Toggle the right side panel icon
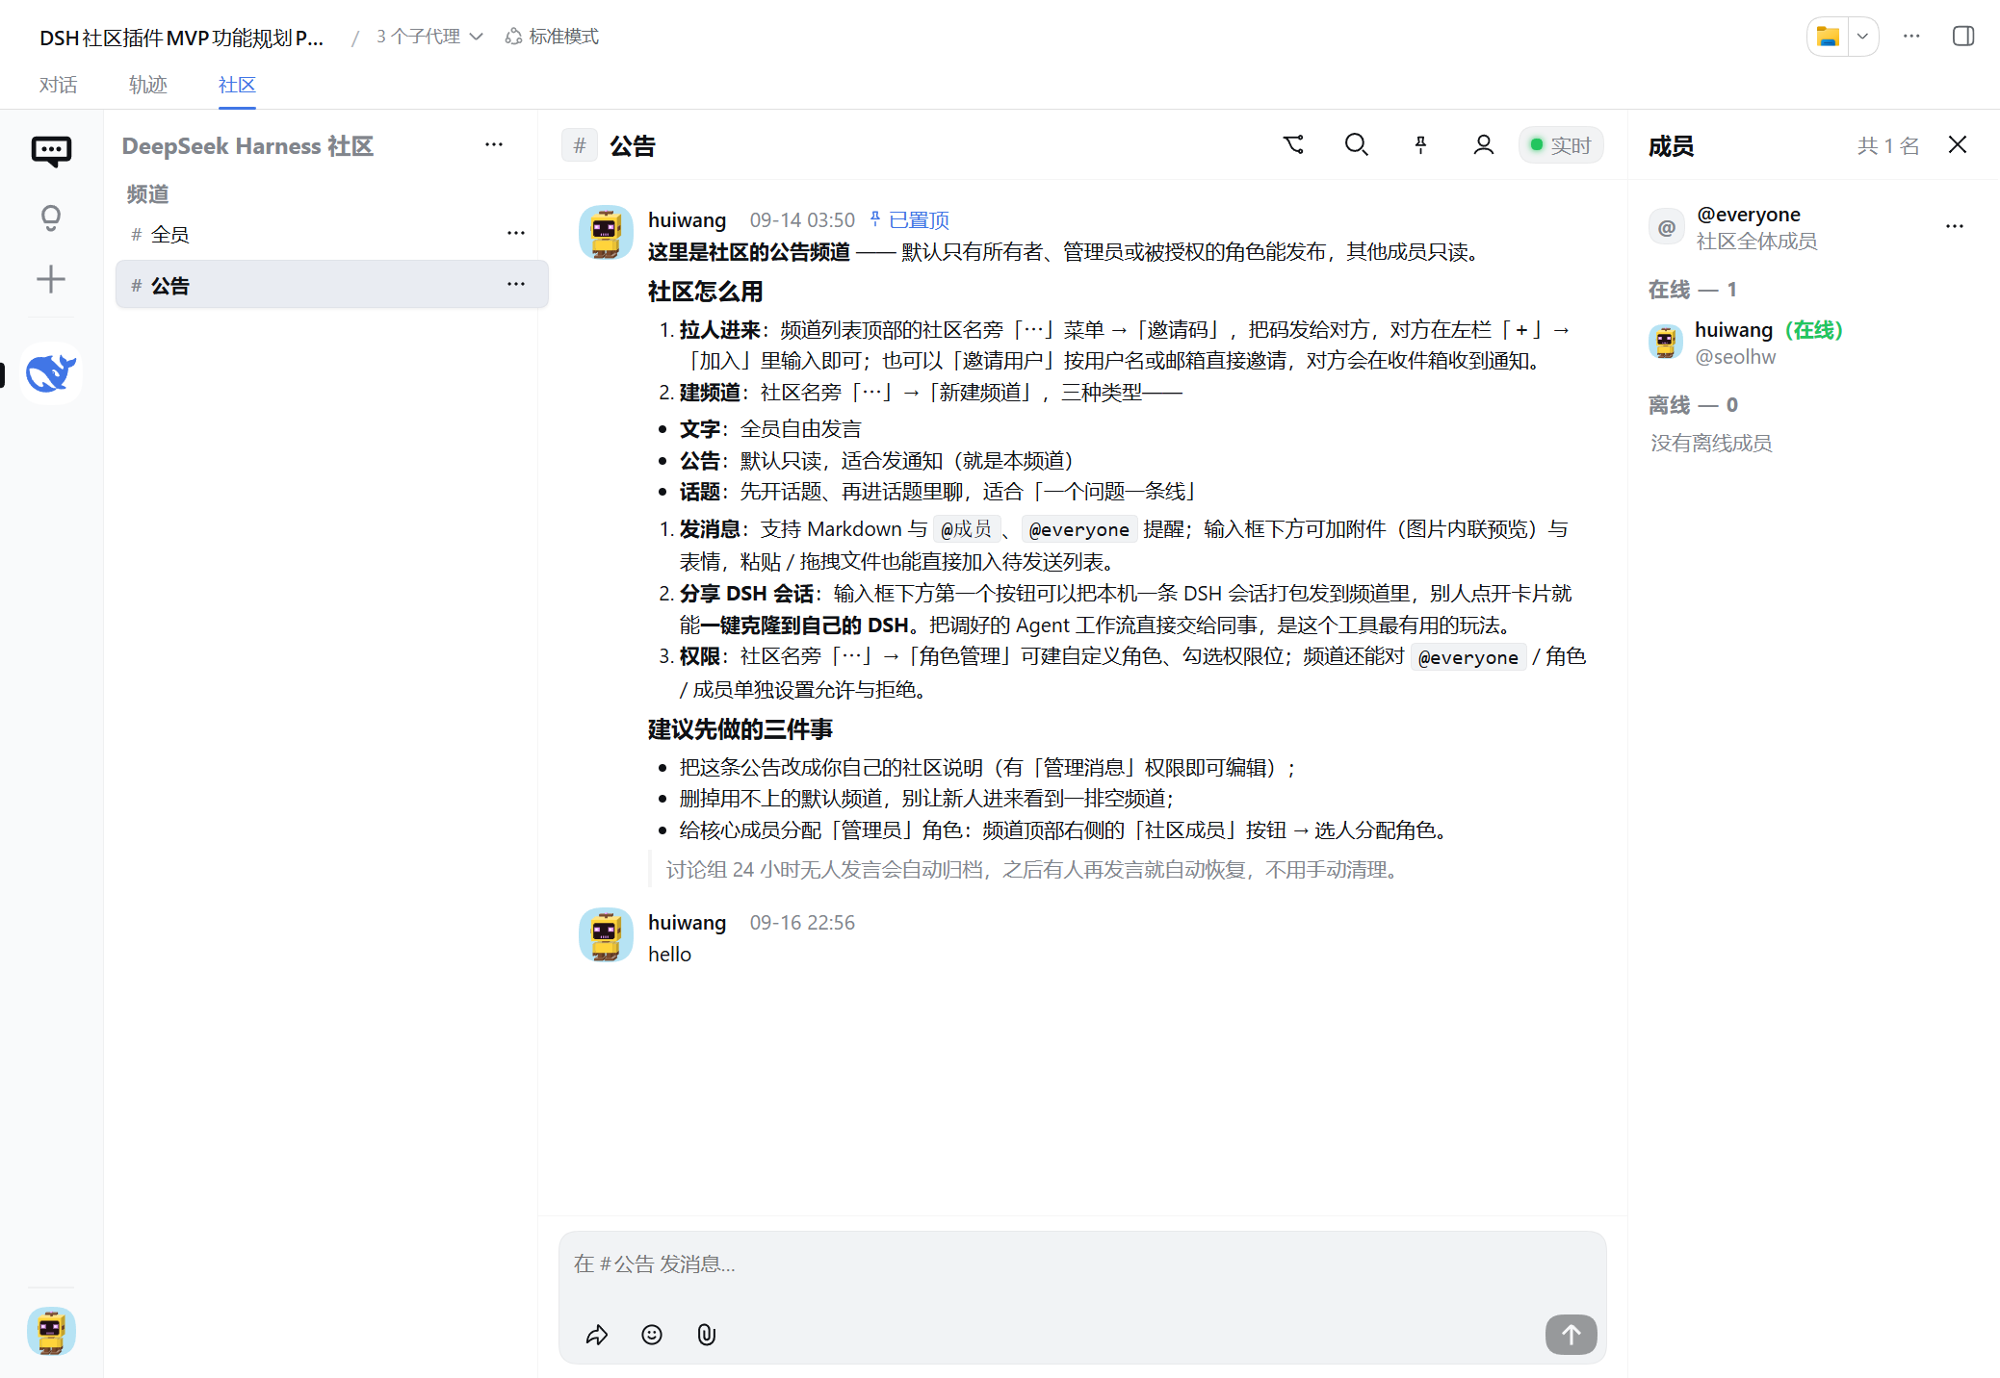Image resolution: width=2000 pixels, height=1378 pixels. pyautogui.click(x=1963, y=37)
